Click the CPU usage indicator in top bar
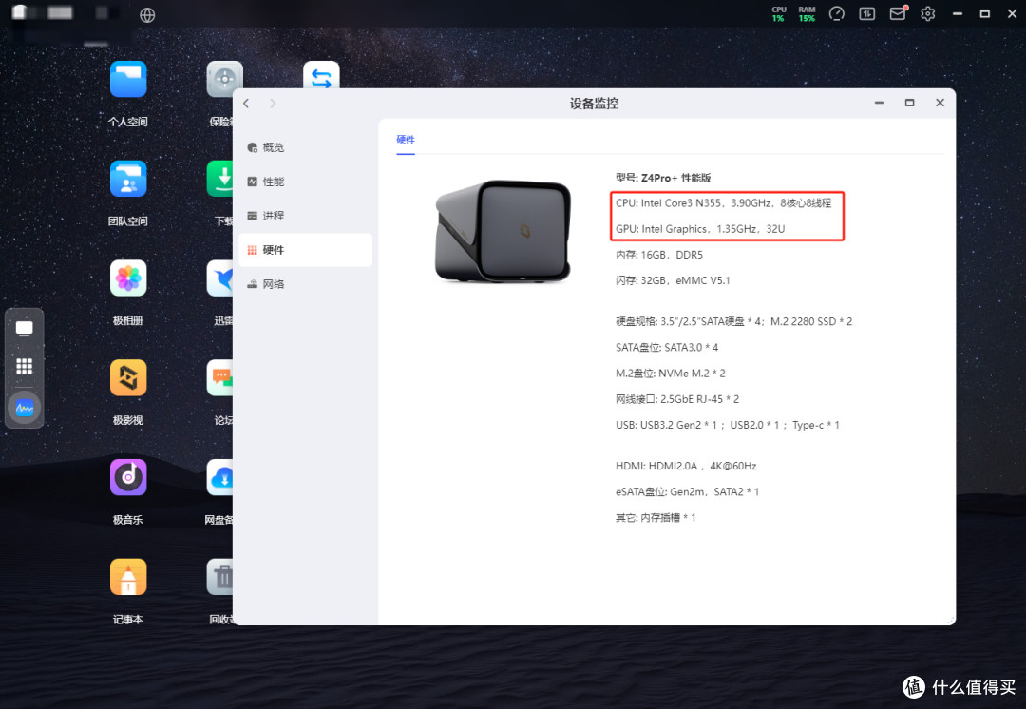 779,13
